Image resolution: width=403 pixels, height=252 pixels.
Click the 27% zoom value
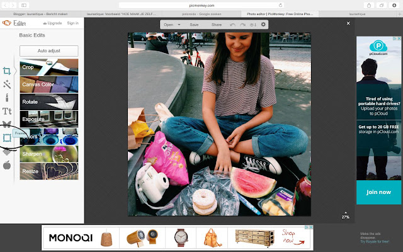[346, 217]
